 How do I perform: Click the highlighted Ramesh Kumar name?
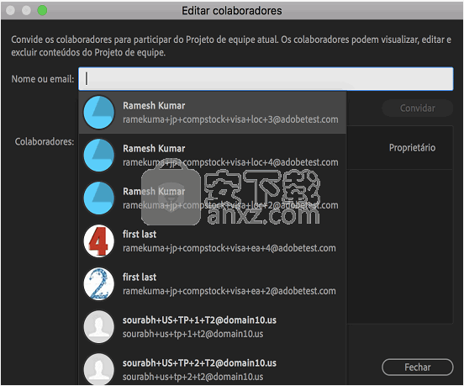(154, 105)
